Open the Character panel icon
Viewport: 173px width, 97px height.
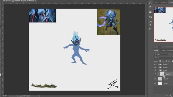[150, 22]
